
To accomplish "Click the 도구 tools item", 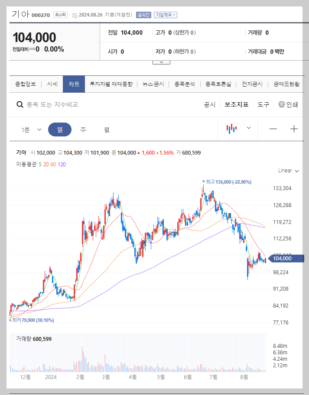I will point(263,104).
